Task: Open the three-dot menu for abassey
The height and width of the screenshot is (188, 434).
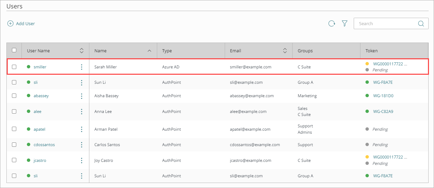Action: (82, 96)
